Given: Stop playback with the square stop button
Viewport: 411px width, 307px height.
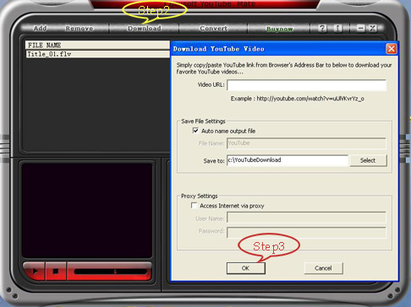Looking at the screenshot, I should 56,272.
